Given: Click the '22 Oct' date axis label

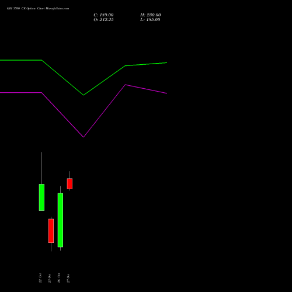Looking at the screenshot, I should click(40, 278).
